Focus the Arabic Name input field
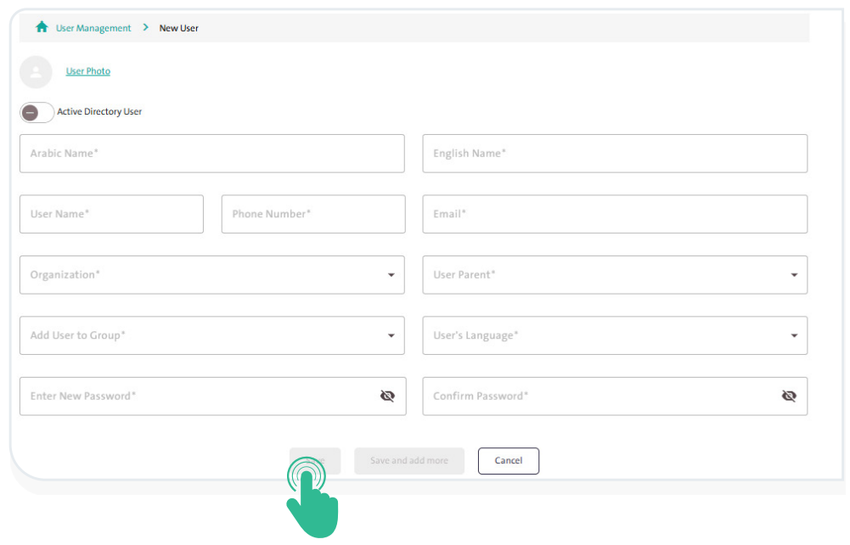The image size is (850, 545). point(211,154)
